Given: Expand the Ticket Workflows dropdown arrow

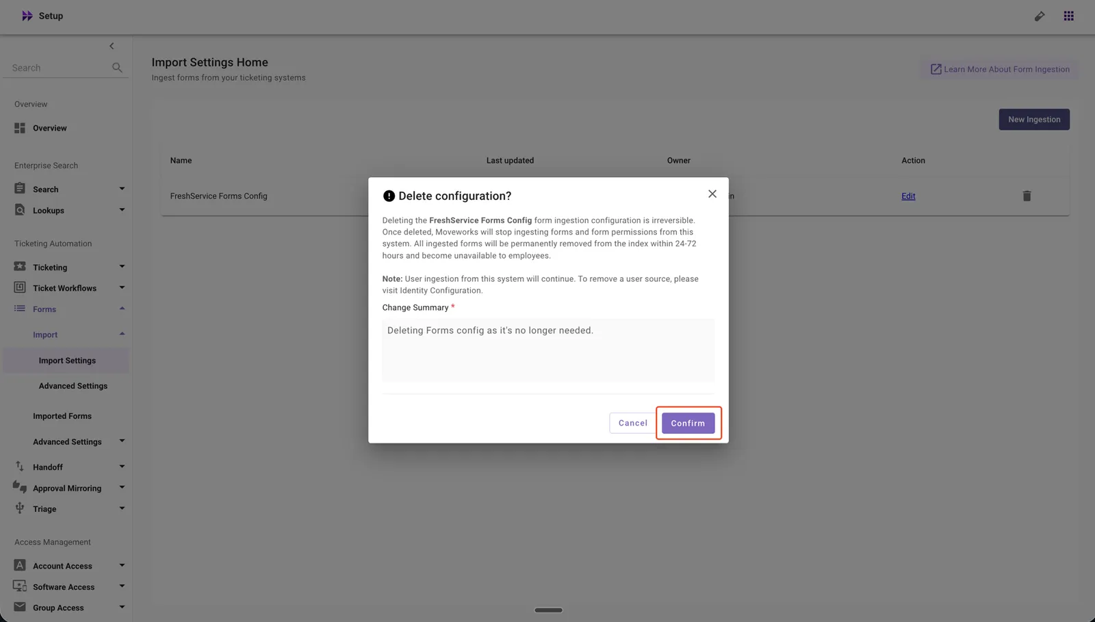Looking at the screenshot, I should (x=122, y=288).
